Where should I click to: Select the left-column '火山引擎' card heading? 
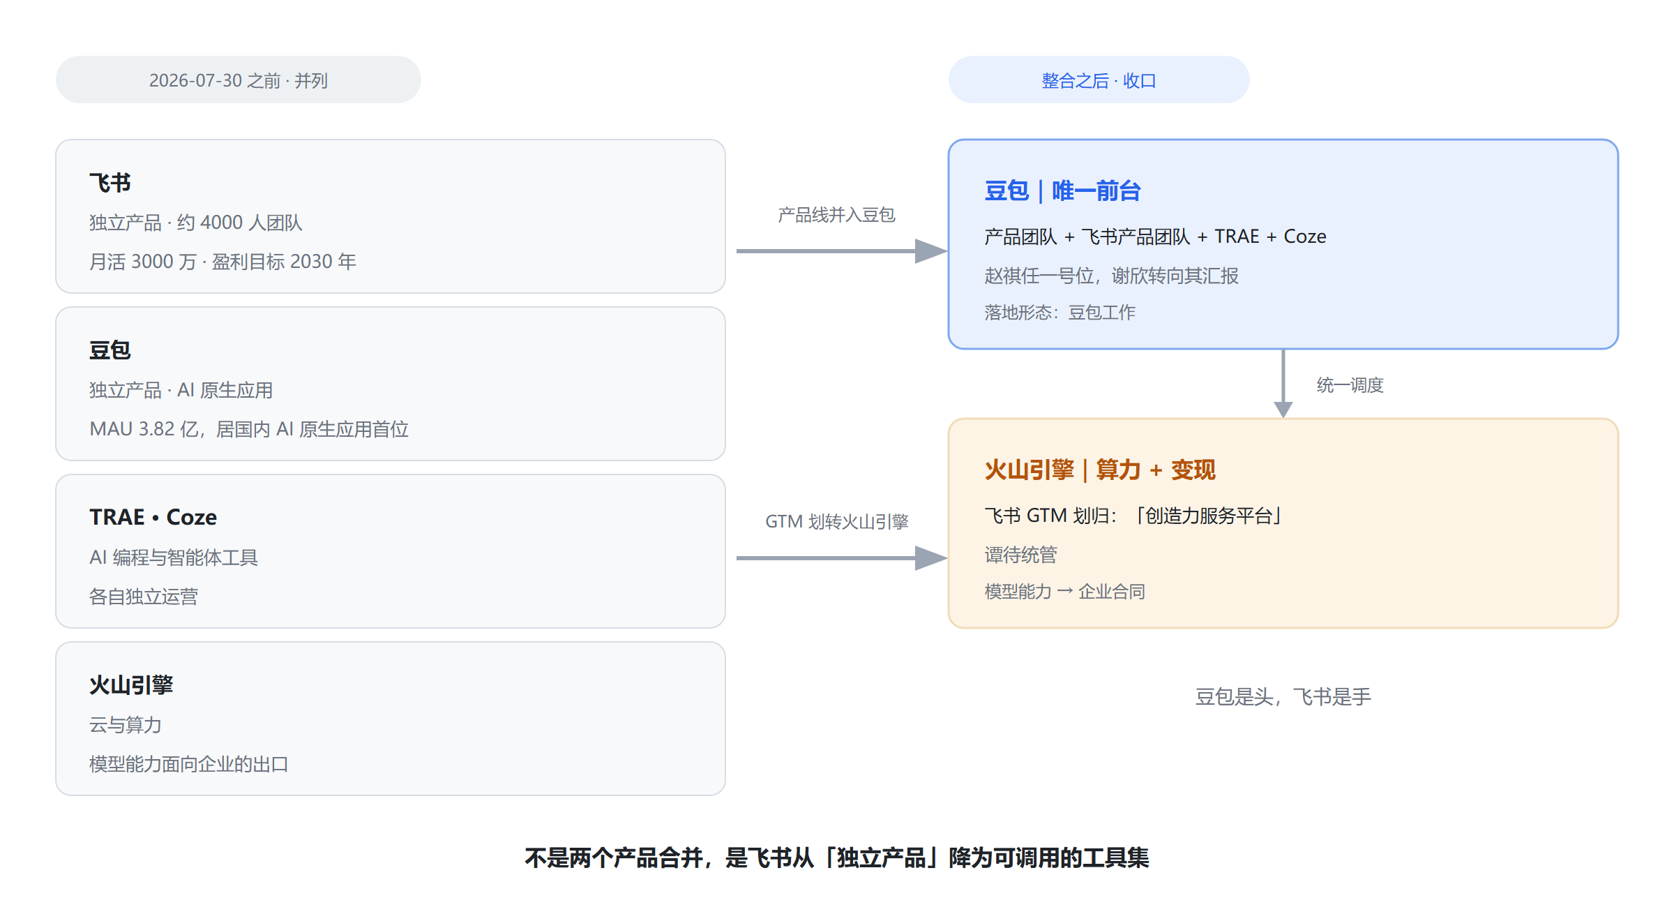click(131, 685)
